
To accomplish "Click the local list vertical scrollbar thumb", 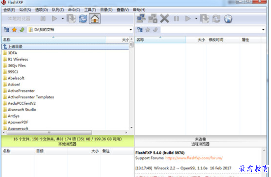I will 131,45.
